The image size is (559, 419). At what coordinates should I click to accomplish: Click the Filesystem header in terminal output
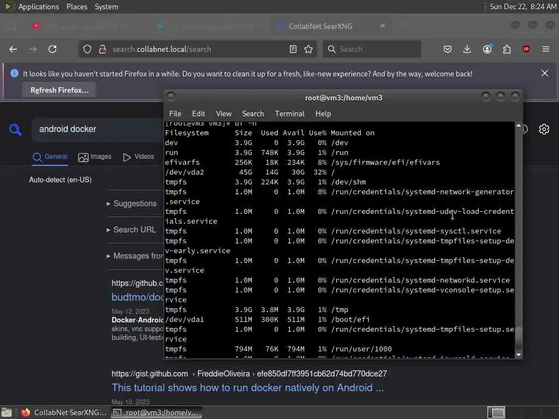(x=187, y=133)
